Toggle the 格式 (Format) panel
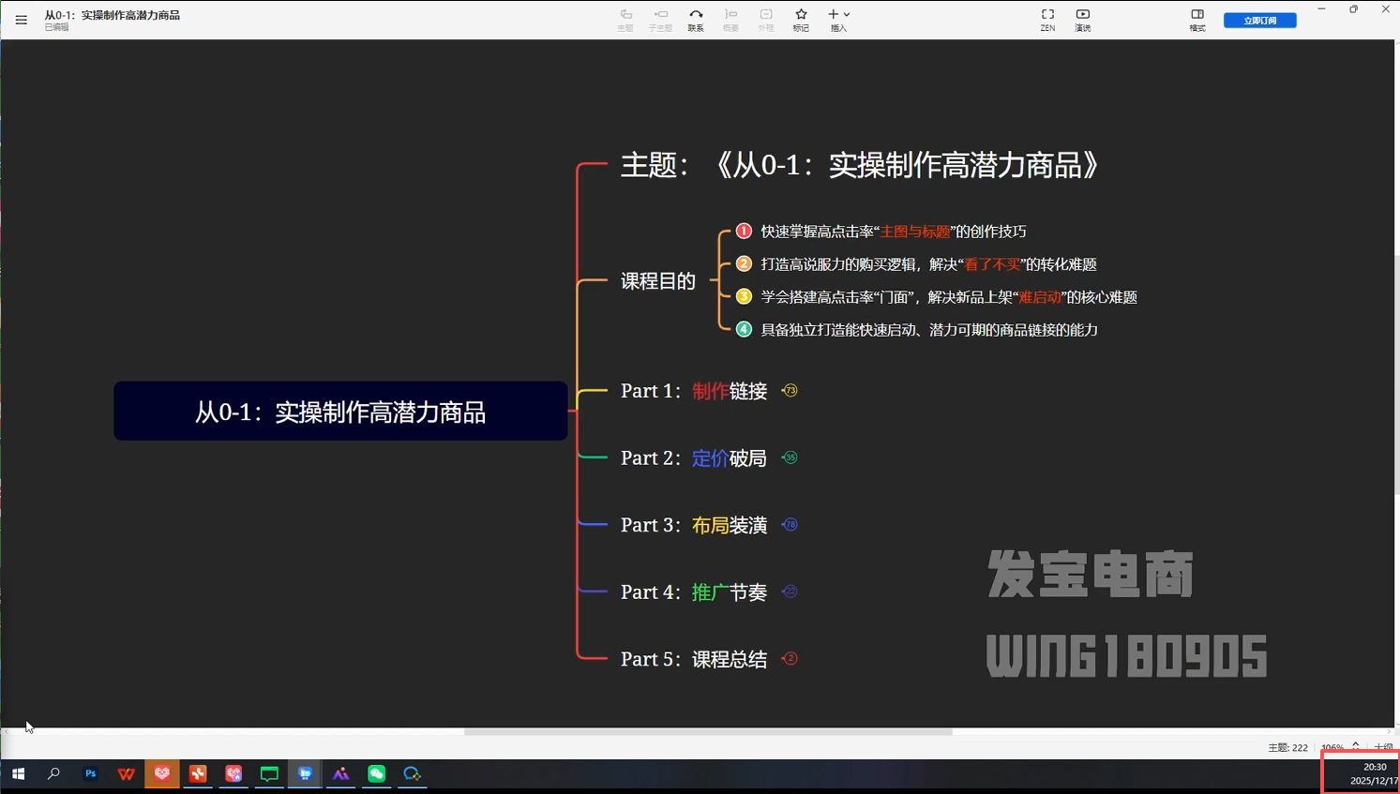The height and width of the screenshot is (794, 1400). (x=1197, y=20)
